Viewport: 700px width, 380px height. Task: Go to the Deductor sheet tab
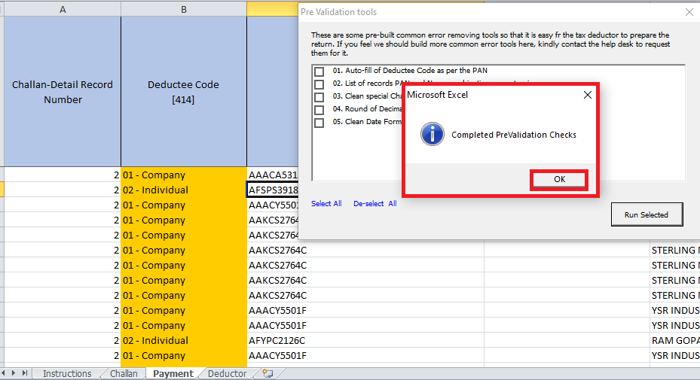(x=227, y=373)
